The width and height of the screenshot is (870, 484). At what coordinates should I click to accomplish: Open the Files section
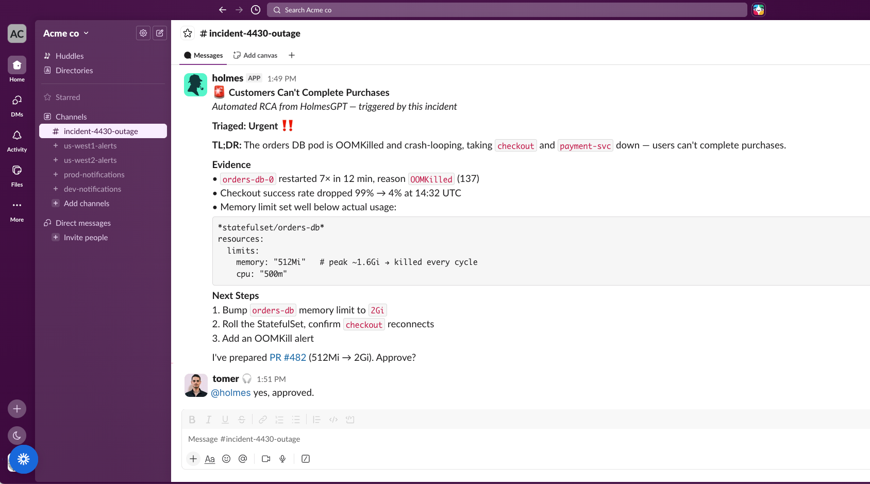[x=17, y=175]
